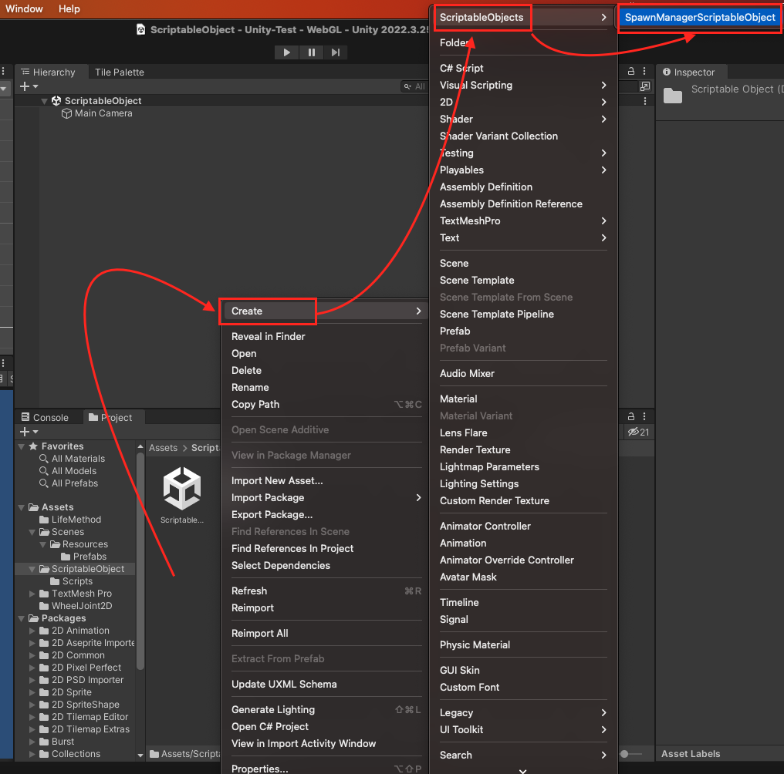Collapse the Packages tree section
The width and height of the screenshot is (784, 774).
(x=22, y=618)
